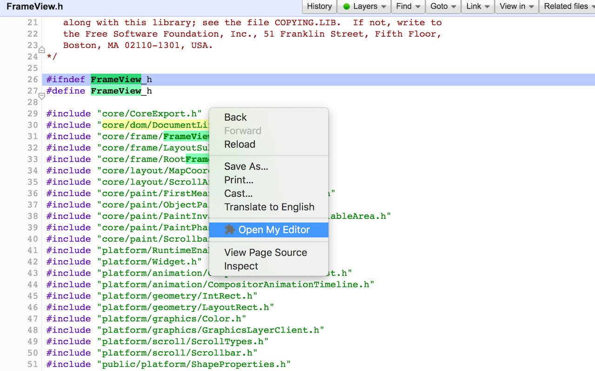Click the History button
Viewport: 595px width, 371px height.
click(x=319, y=6)
